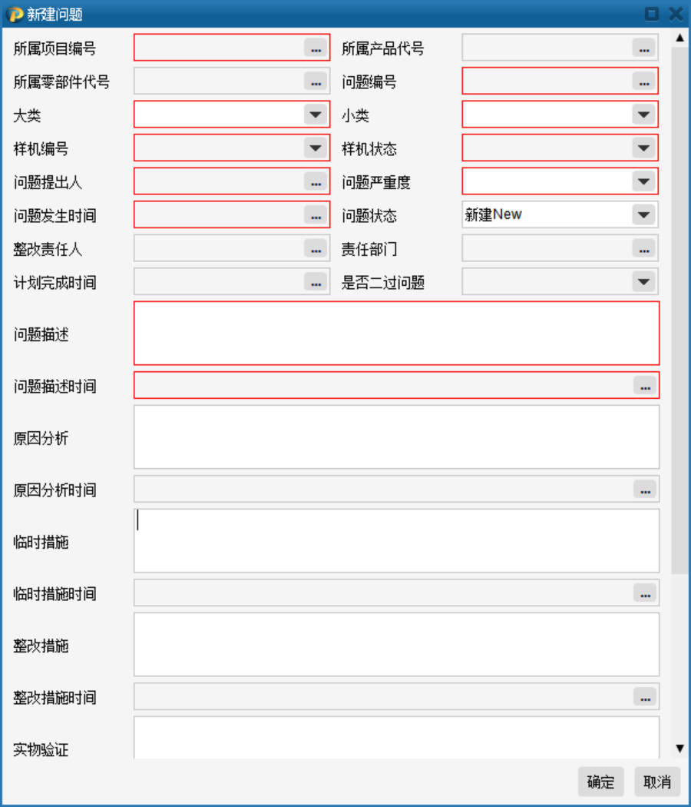The width and height of the screenshot is (691, 807).
Task: Expand the 小类 dropdown
Action: 643,115
